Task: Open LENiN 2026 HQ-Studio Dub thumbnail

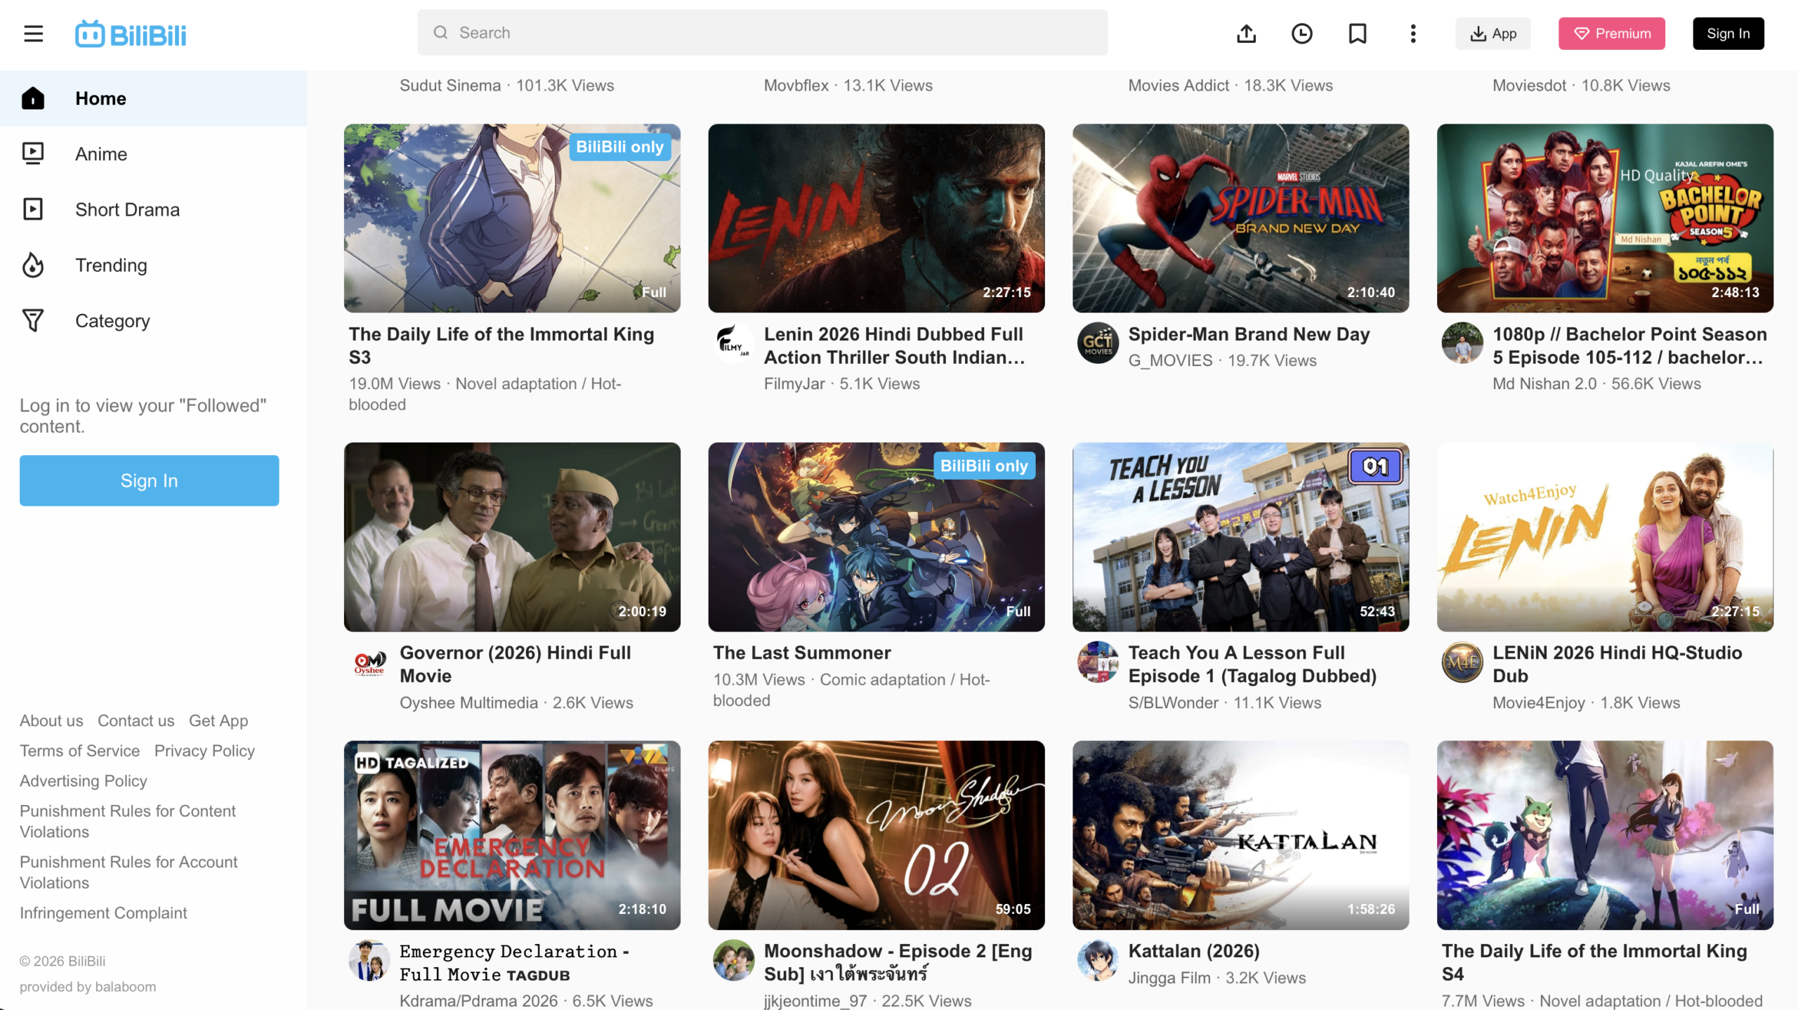Action: (1606, 537)
